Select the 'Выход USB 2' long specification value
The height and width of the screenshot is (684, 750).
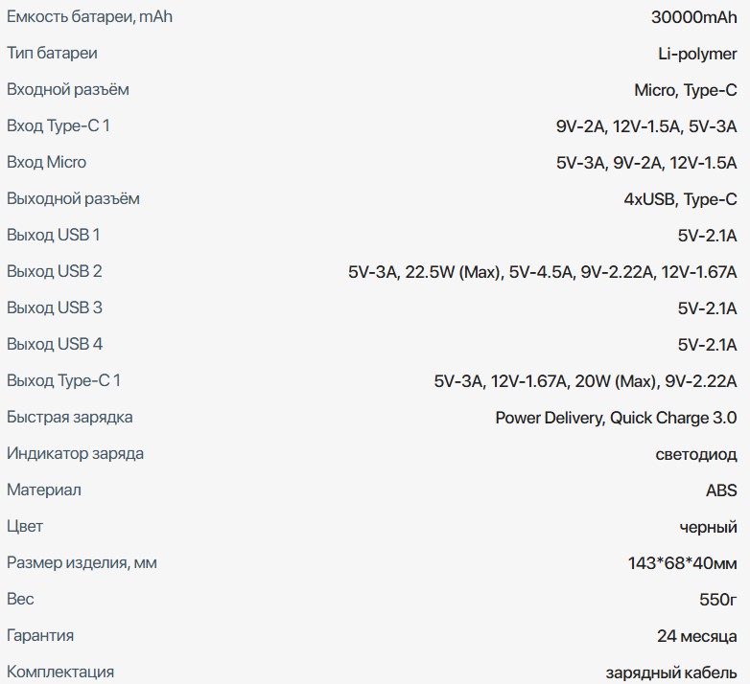(x=542, y=272)
